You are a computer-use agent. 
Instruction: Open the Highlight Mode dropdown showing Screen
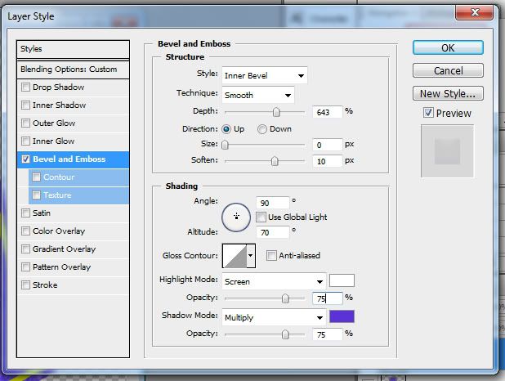274,281
